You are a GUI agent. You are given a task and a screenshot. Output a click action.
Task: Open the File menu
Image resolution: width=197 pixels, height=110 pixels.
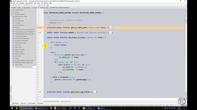(x=11, y=3)
